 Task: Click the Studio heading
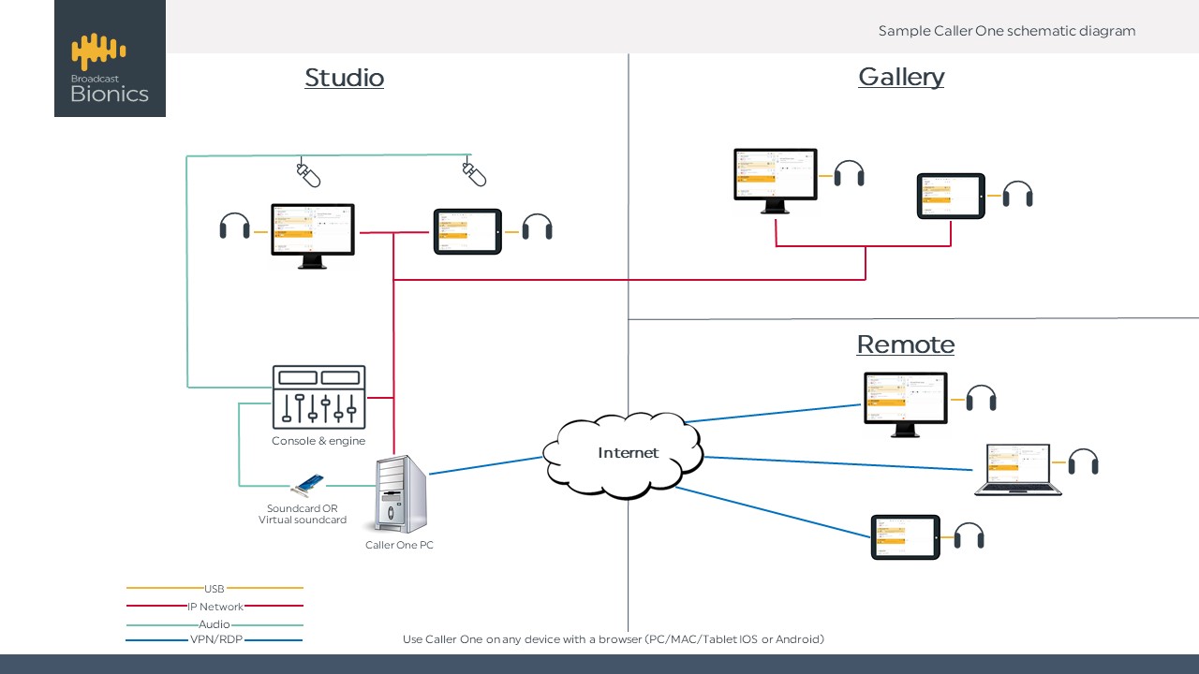coord(344,78)
